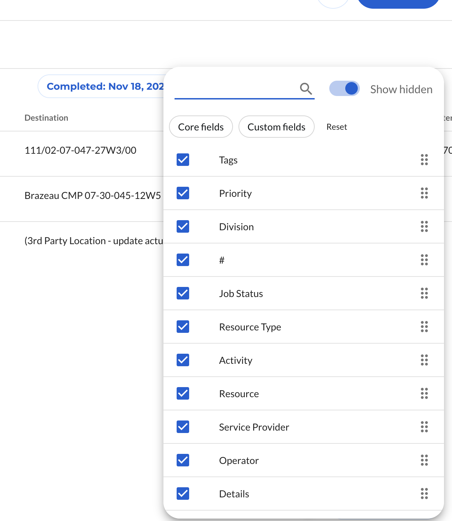The height and width of the screenshot is (521, 452).
Task: Click the drag handle next to Activity
Action: (424, 360)
